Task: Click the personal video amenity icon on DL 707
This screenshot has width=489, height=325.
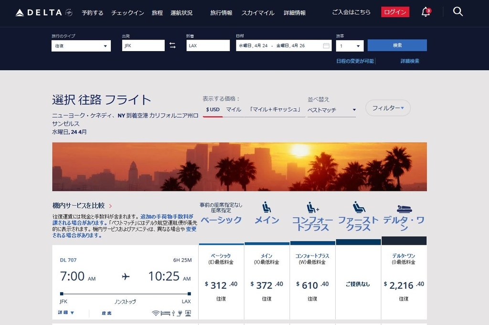Action: [x=188, y=313]
